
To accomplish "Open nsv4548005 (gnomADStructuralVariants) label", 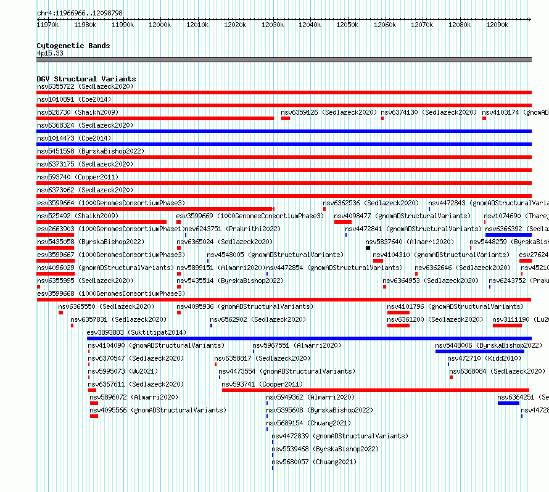I will pos(275,255).
